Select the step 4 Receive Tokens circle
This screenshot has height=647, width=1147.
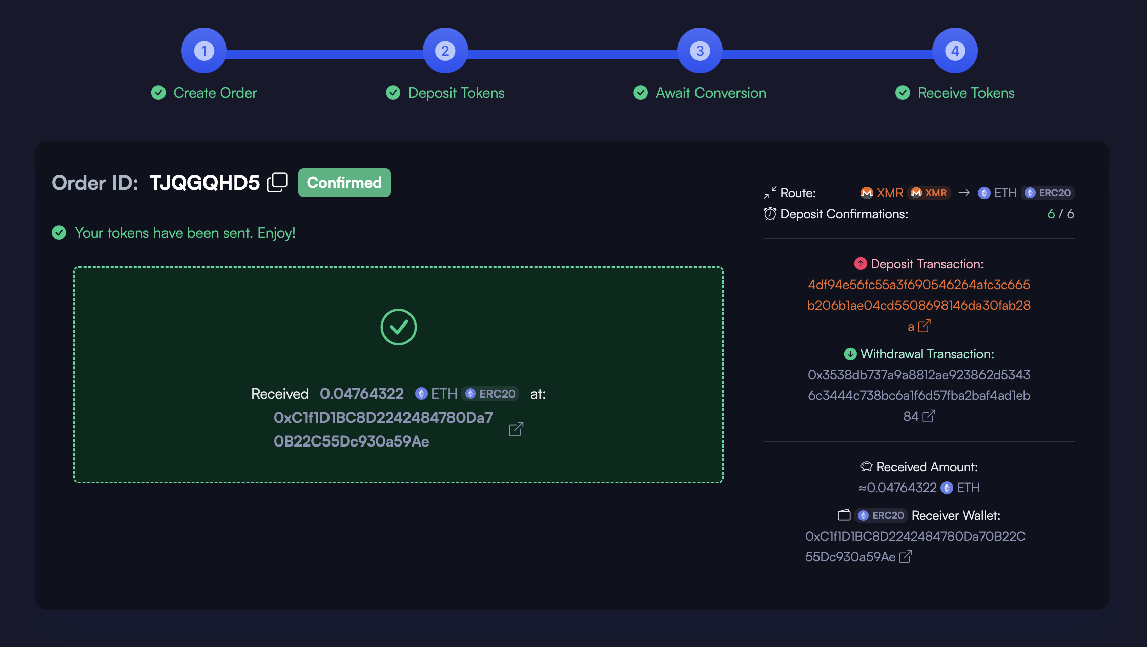(955, 51)
